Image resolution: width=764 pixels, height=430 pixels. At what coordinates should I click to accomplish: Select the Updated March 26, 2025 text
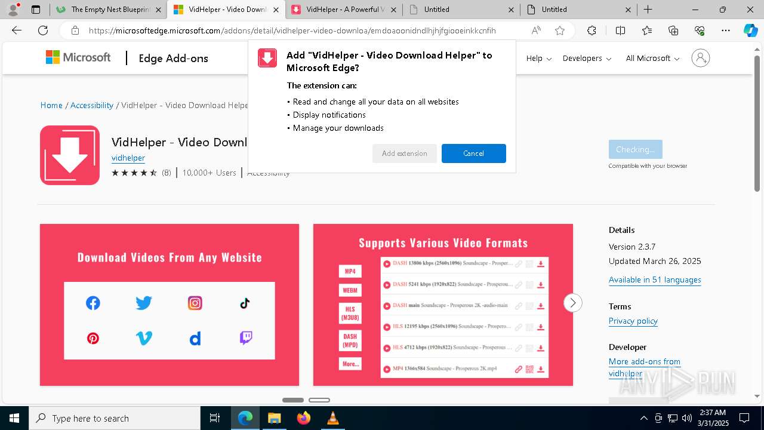pos(655,261)
